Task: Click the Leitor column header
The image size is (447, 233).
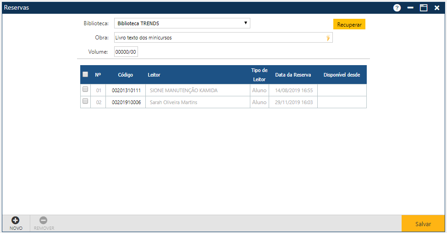Action: (x=154, y=75)
